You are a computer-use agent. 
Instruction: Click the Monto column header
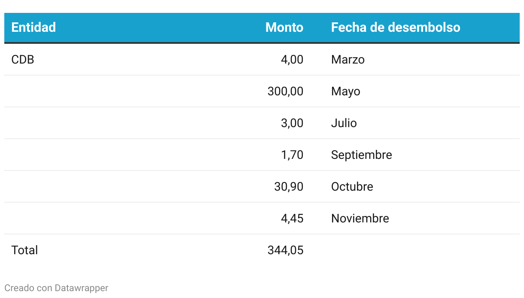coord(284,27)
